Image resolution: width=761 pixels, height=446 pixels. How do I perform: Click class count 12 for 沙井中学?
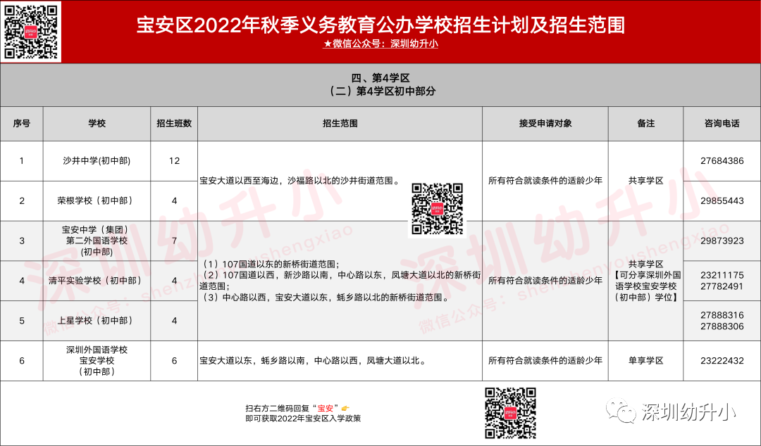point(174,161)
